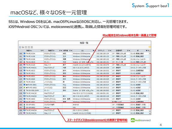Click the iPhone icon beside OS-SP-0002
The width and height of the screenshot is (172, 129).
coord(24,107)
